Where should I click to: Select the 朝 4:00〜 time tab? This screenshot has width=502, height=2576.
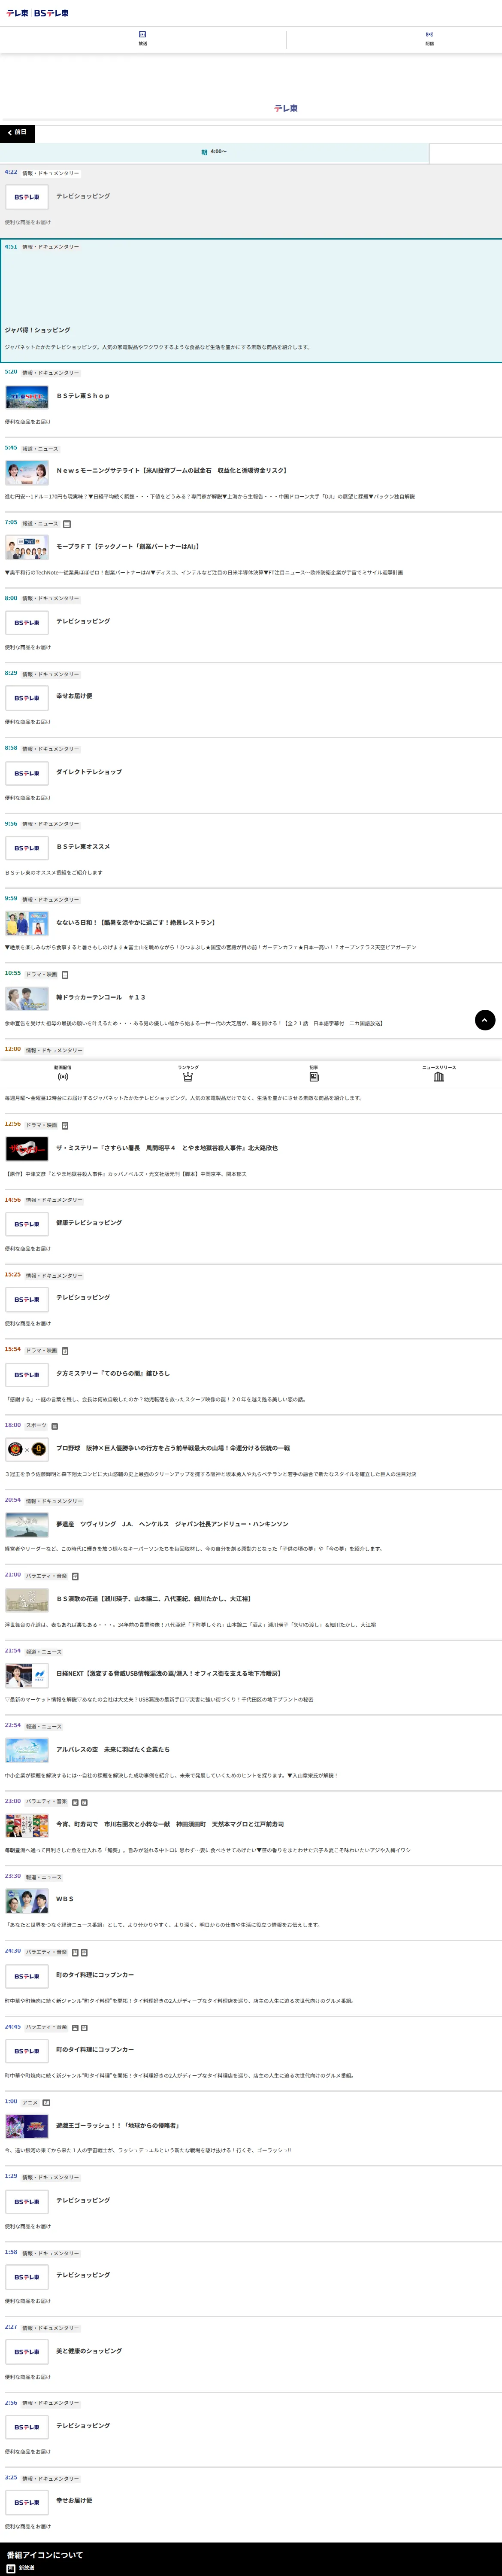(x=214, y=152)
